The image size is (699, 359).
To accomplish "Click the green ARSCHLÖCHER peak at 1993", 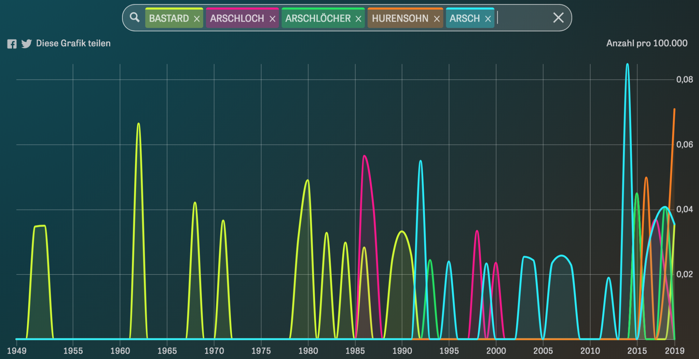I will point(430,260).
